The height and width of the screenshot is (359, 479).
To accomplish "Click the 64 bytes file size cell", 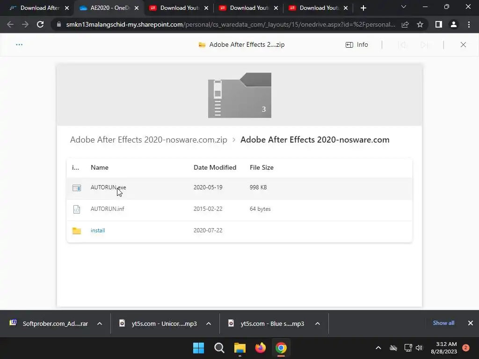I will [x=260, y=209].
